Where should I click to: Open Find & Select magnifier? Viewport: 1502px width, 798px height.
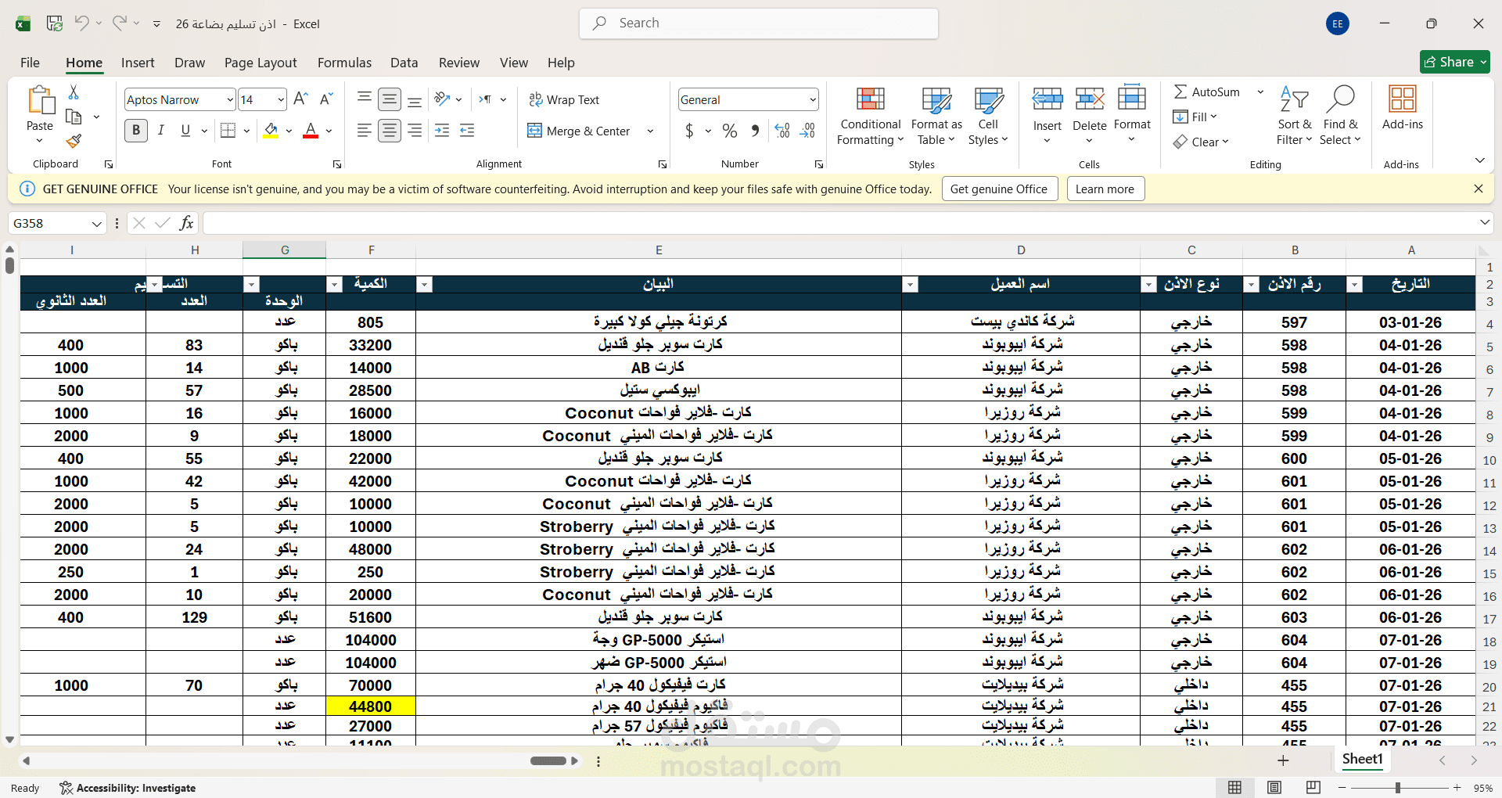1340,116
